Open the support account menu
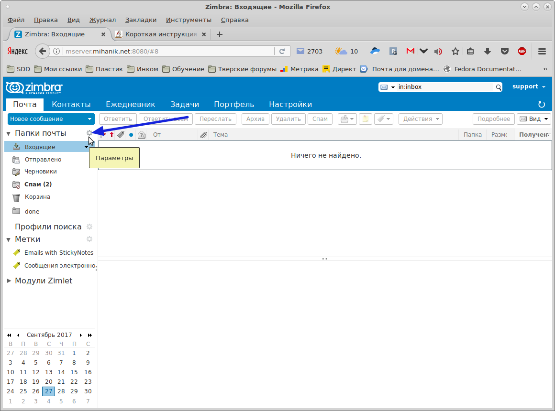555x411 pixels. click(x=529, y=87)
